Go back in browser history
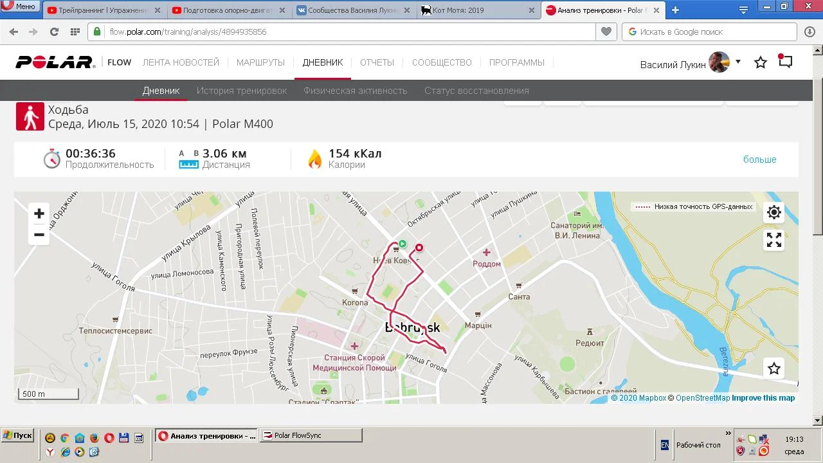 tap(14, 32)
